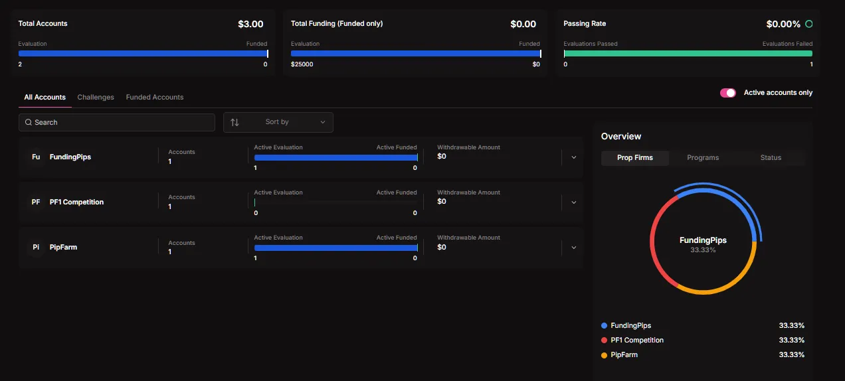
Task: Click the search magnifier icon
Action: click(29, 122)
